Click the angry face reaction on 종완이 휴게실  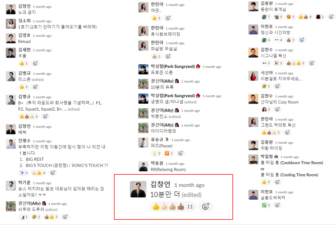[291, 17]
